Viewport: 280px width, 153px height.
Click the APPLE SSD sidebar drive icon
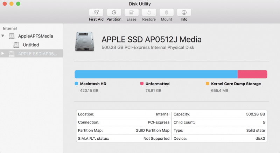[12, 53]
